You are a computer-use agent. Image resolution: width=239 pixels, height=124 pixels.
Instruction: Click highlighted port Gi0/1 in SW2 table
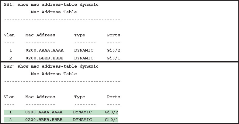pyautogui.click(x=111, y=120)
